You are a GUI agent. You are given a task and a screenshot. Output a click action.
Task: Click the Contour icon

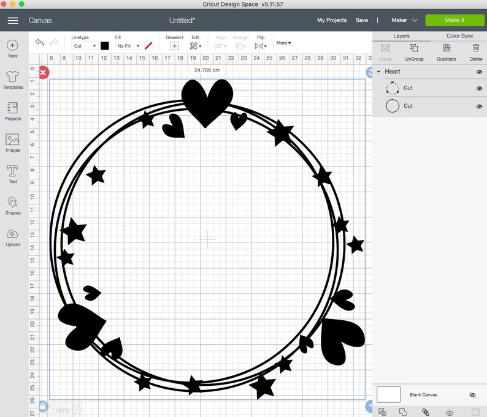coord(475,412)
